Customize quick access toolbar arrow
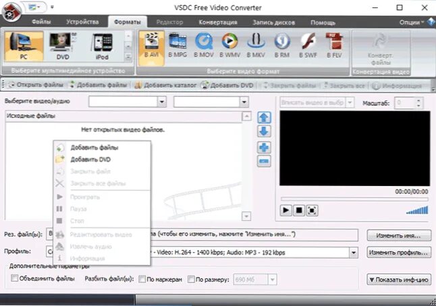Image resolution: width=436 pixels, height=306 pixels. point(52,7)
